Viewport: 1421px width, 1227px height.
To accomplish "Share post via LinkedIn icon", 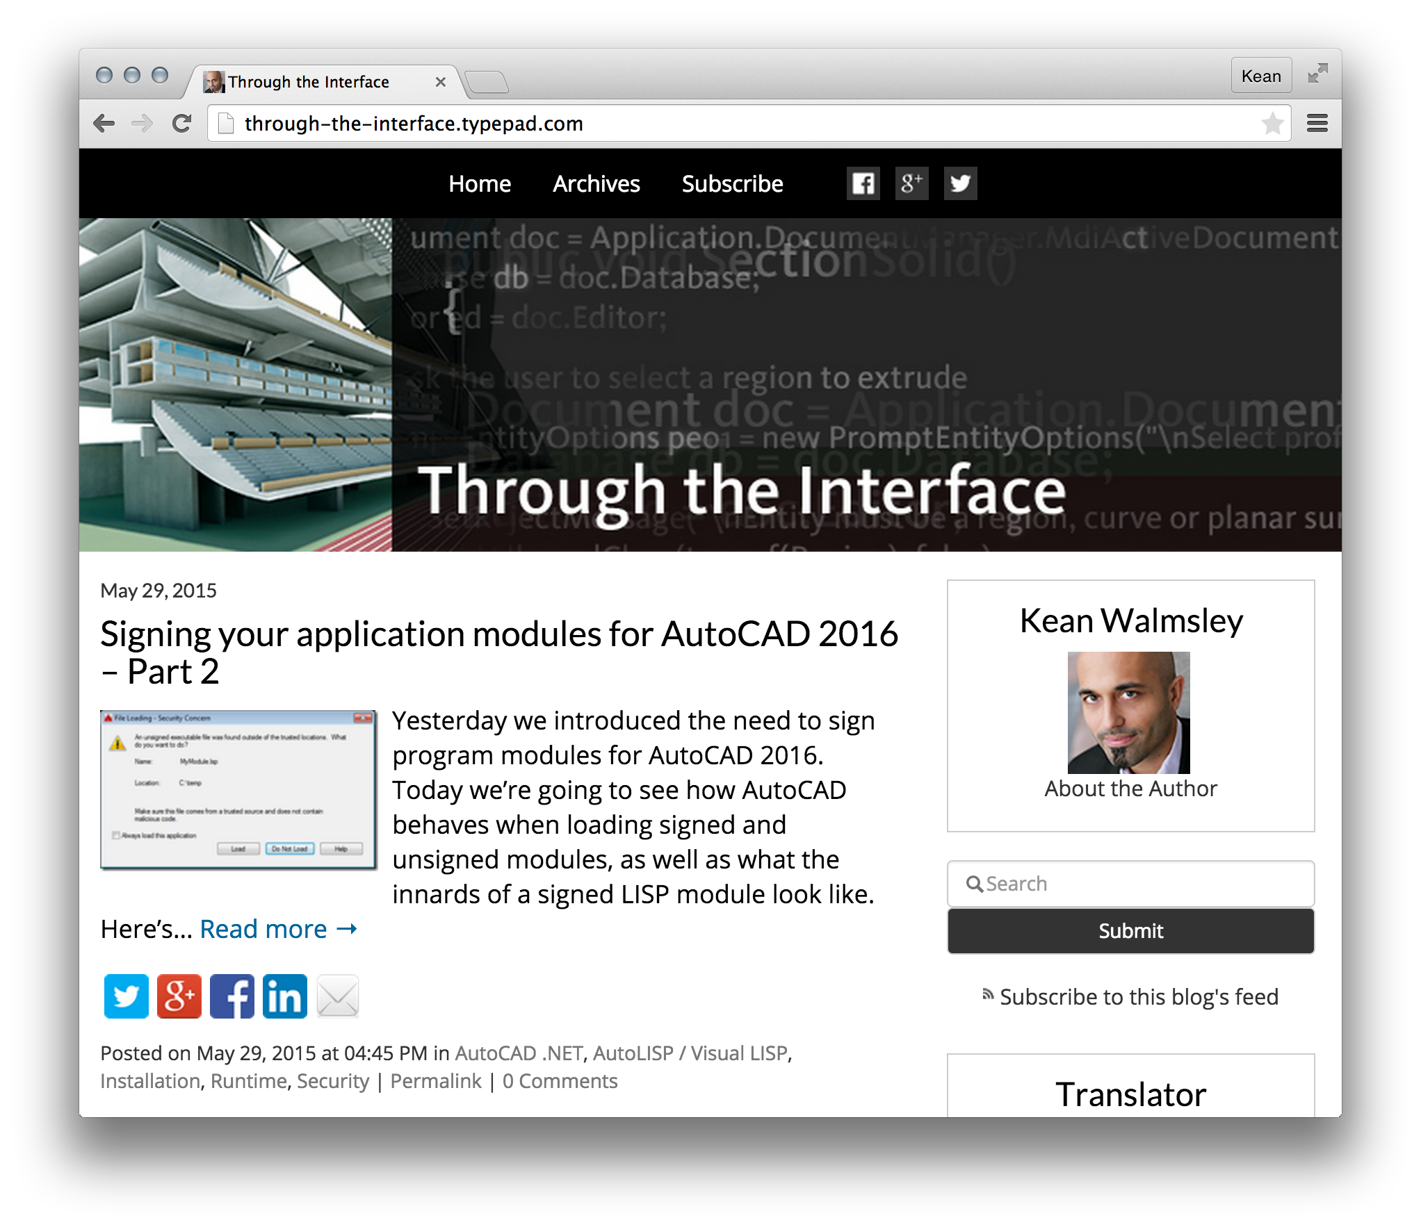I will (285, 996).
